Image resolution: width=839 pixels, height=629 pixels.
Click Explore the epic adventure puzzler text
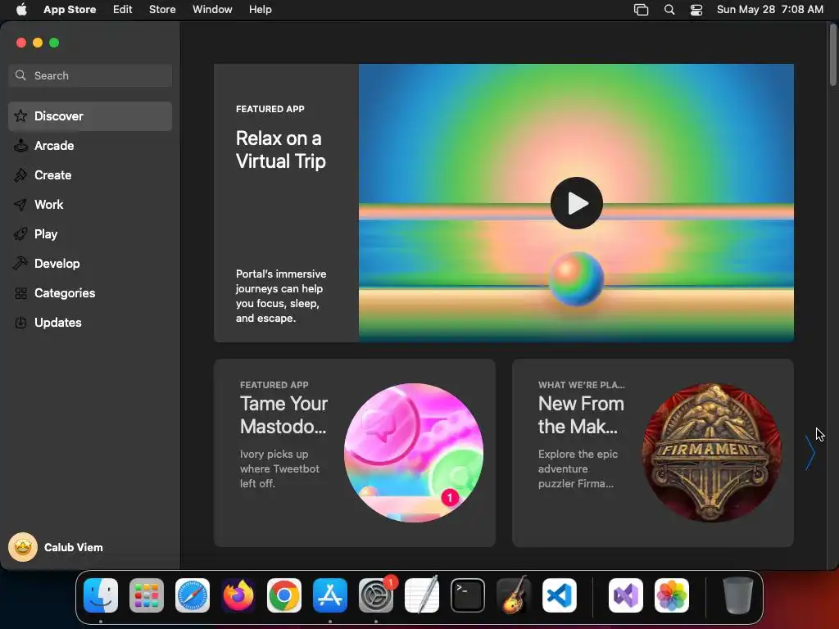[x=578, y=468]
